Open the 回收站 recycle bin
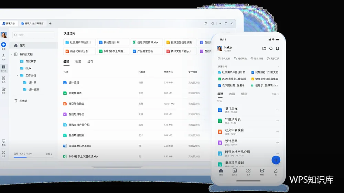Image resolution: width=344 pixels, height=193 pixels. pos(21,101)
